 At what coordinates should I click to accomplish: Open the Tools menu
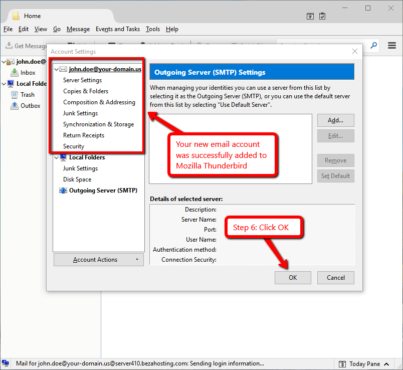pyautogui.click(x=153, y=29)
